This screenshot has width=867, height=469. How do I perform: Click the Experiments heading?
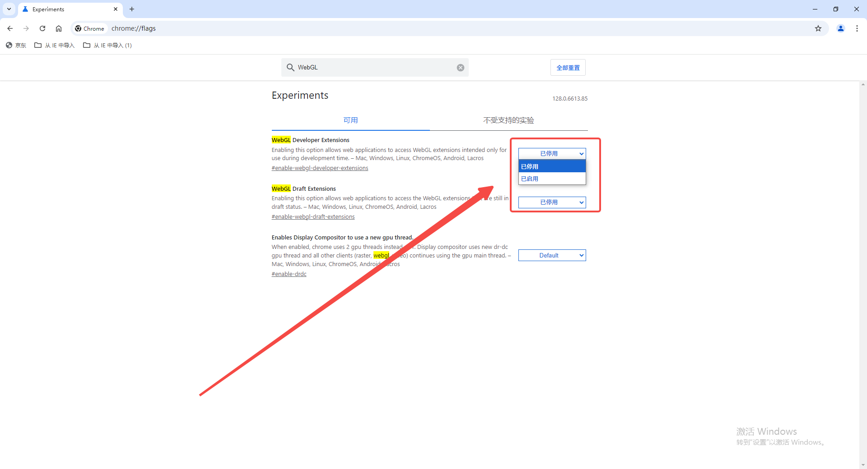coord(300,96)
